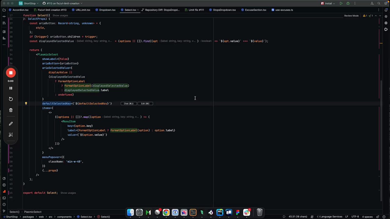
Task: Select the pen drawing tool in recorder
Action: [11, 124]
